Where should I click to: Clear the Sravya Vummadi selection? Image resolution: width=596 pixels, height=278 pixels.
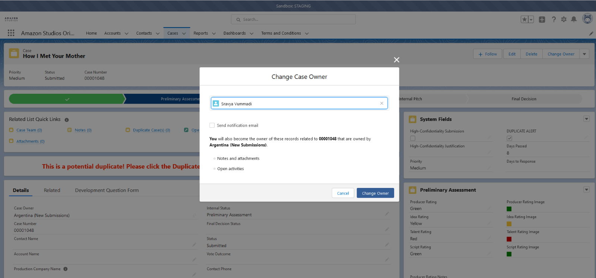(x=382, y=103)
